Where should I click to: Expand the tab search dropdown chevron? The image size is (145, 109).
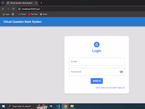click(3, 3)
